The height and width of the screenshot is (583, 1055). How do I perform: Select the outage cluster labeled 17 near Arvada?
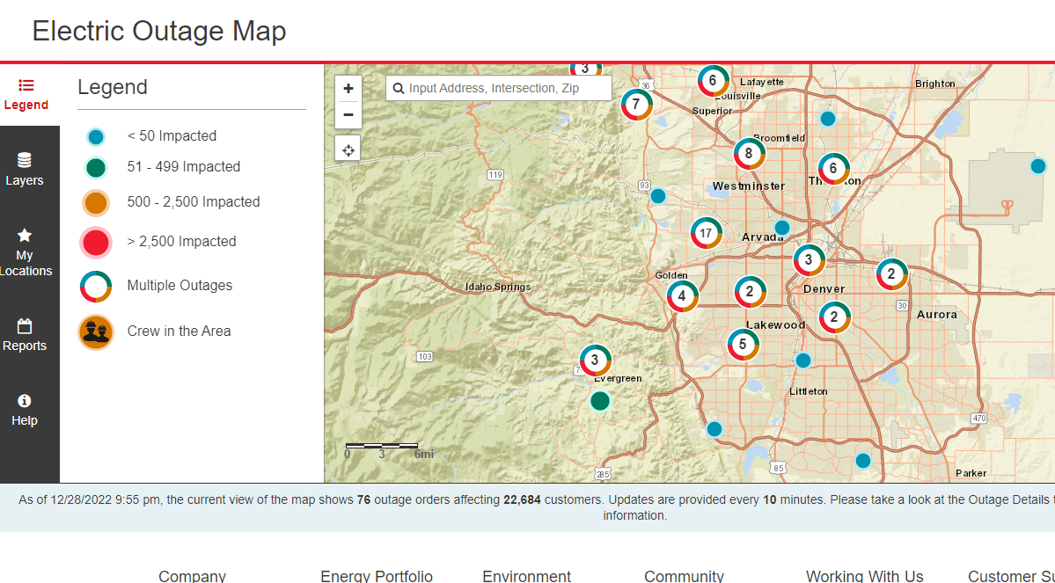point(706,233)
